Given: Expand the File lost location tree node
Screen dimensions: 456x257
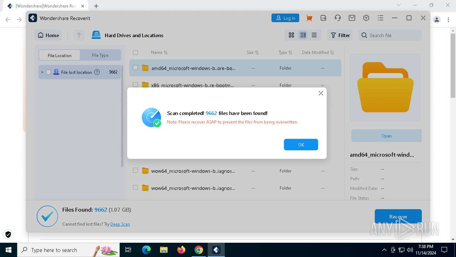Looking at the screenshot, I should tap(42, 72).
